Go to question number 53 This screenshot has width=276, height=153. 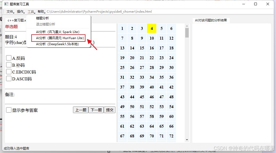[162, 107]
